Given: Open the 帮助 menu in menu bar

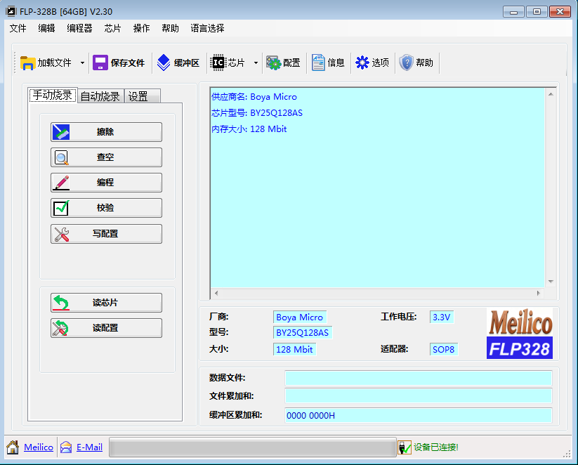Looking at the screenshot, I should [x=170, y=28].
